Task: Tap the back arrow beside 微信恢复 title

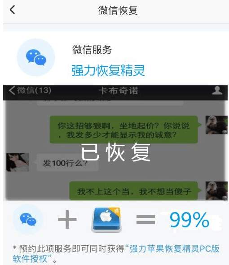Action: click(13, 9)
